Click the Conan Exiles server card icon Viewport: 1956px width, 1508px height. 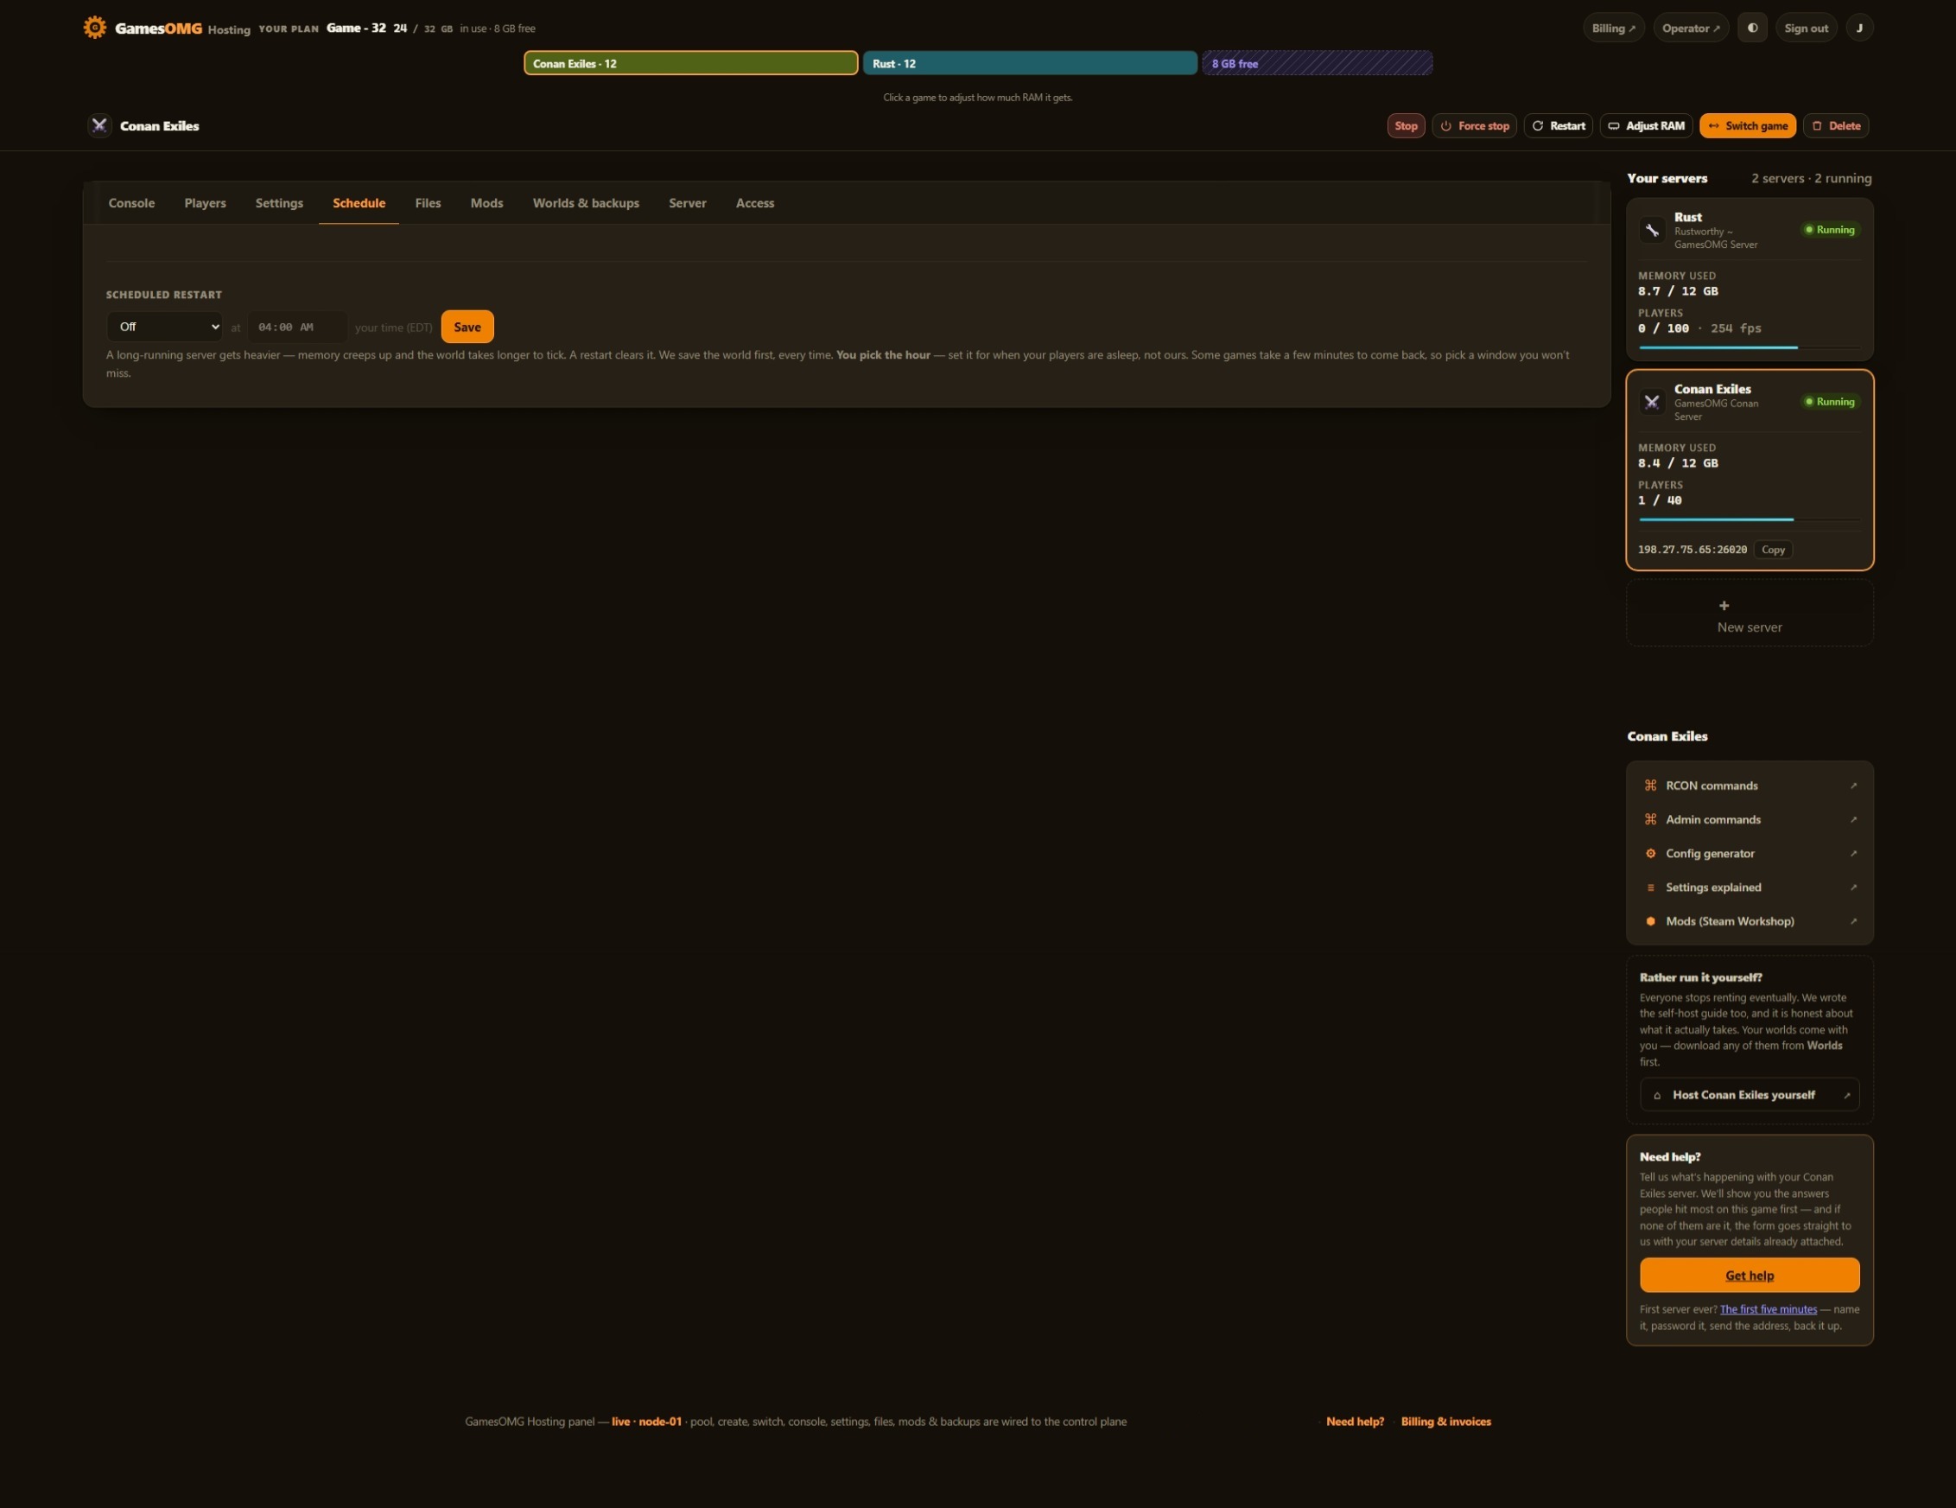click(1653, 403)
